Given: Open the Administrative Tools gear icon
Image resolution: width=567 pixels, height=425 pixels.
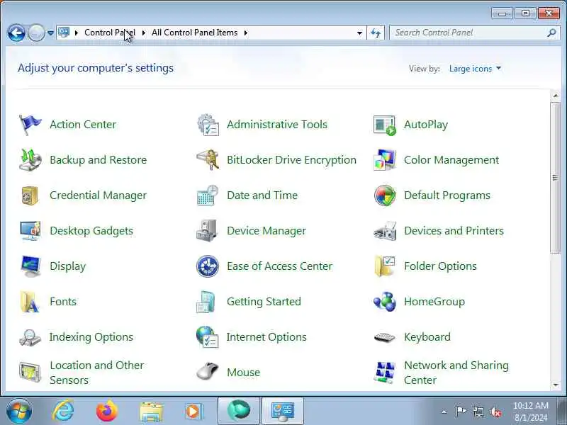Looking at the screenshot, I should pyautogui.click(x=208, y=125).
